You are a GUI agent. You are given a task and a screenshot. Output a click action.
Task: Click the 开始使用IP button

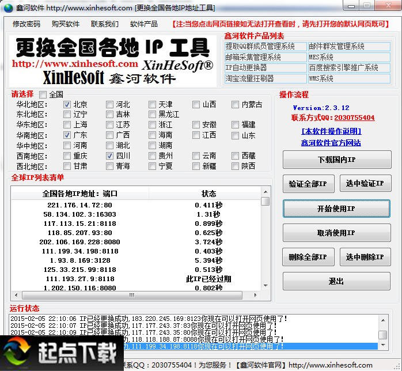click(336, 209)
